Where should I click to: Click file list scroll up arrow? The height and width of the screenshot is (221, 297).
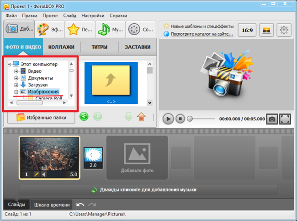coord(150,64)
